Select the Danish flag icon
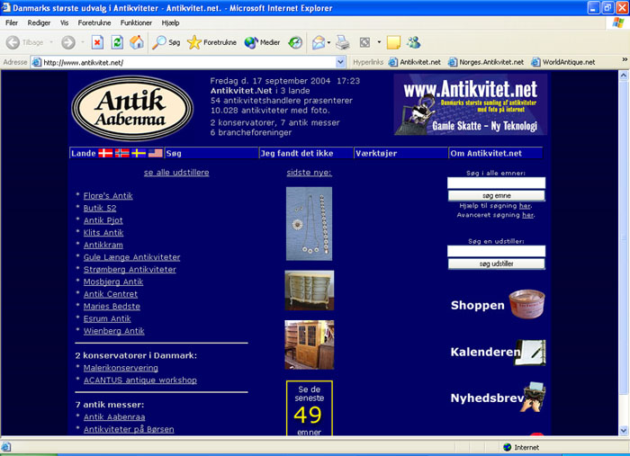This screenshot has height=456, width=630. click(x=105, y=154)
